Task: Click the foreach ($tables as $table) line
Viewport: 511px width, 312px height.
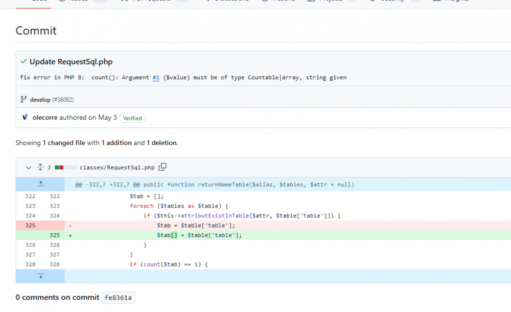Action: coord(179,206)
